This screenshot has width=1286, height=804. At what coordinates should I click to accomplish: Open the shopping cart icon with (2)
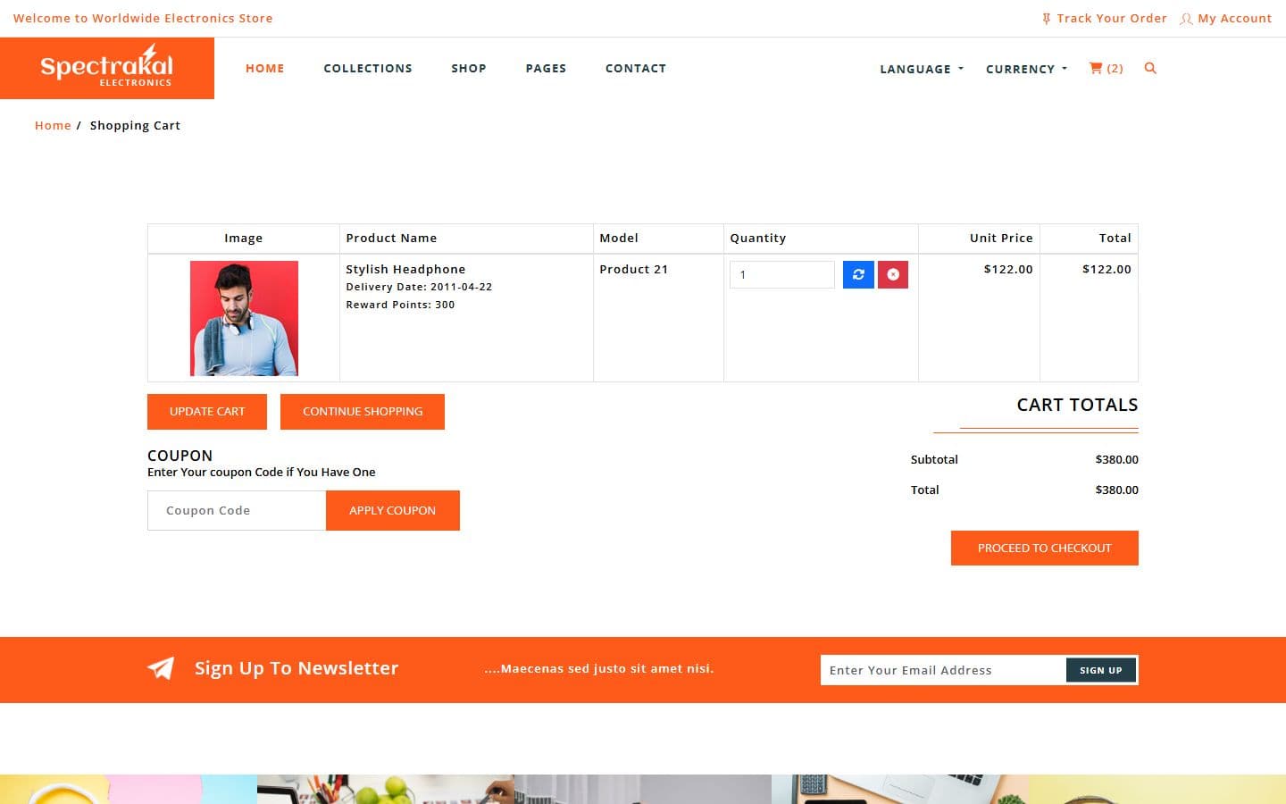1106,68
